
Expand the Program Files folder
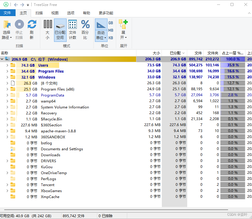(x=7, y=71)
